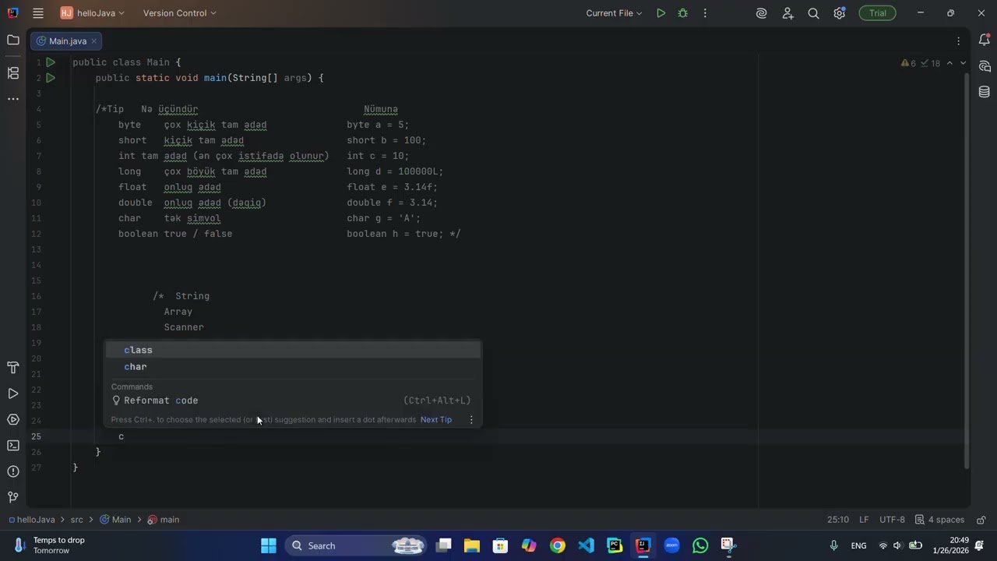The height and width of the screenshot is (561, 997).
Task: Open the Problems tool window
Action: pyautogui.click(x=13, y=471)
